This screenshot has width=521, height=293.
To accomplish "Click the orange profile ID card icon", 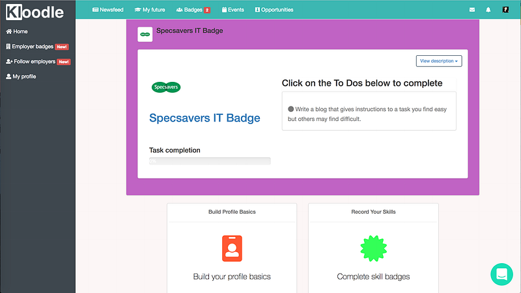I will [x=232, y=248].
